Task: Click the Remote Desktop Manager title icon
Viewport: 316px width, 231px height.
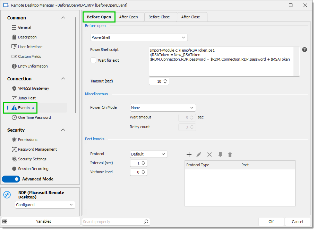Action: pyautogui.click(x=6, y=5)
